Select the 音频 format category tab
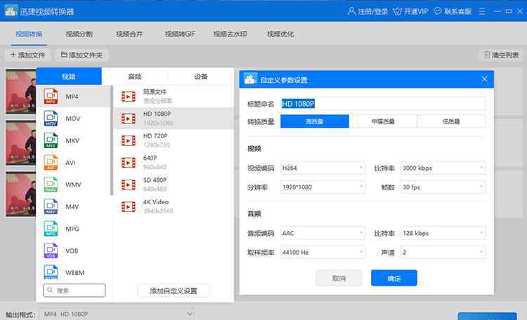Screen dimensions: 527x320 (135, 76)
